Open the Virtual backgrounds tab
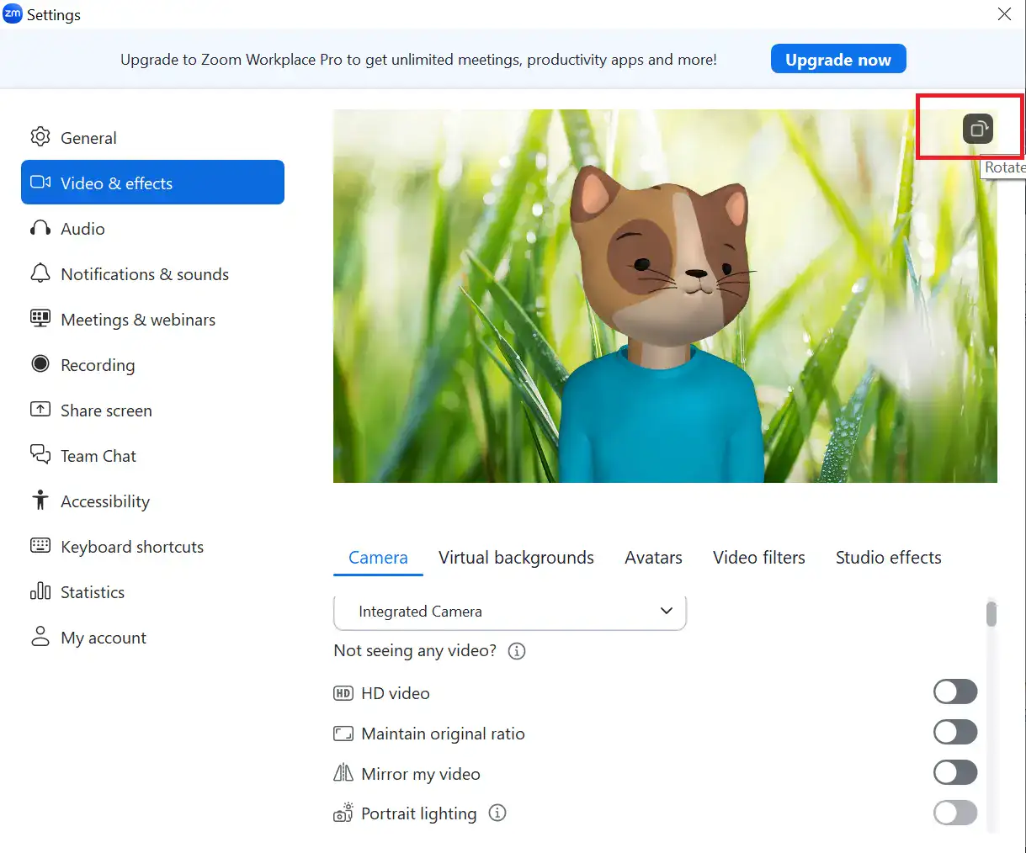This screenshot has width=1026, height=853. (x=516, y=558)
